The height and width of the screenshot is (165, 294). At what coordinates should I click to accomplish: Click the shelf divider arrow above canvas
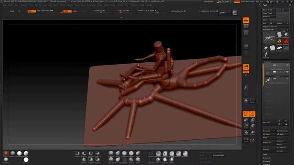(x=121, y=17)
